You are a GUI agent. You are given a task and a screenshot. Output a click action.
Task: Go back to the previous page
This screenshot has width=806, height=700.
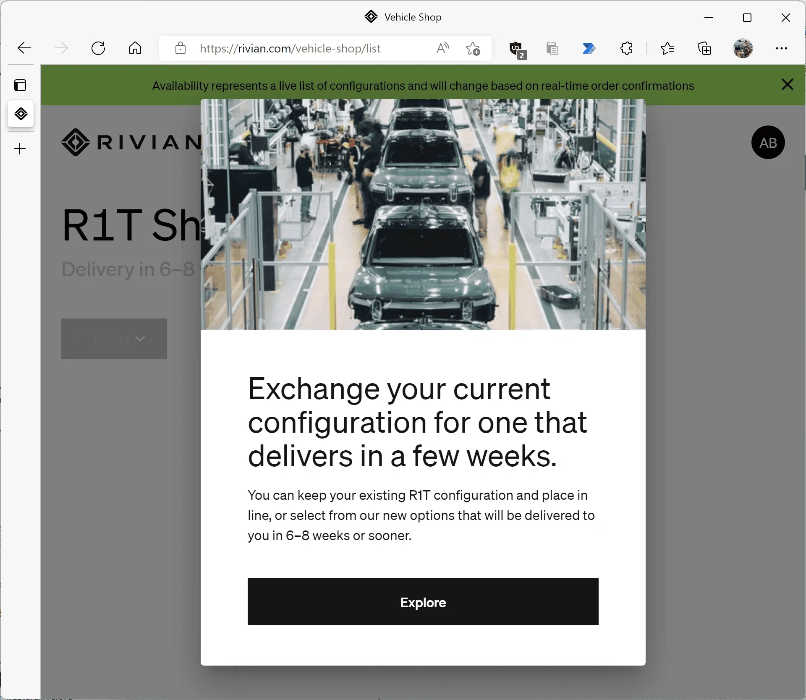24,48
